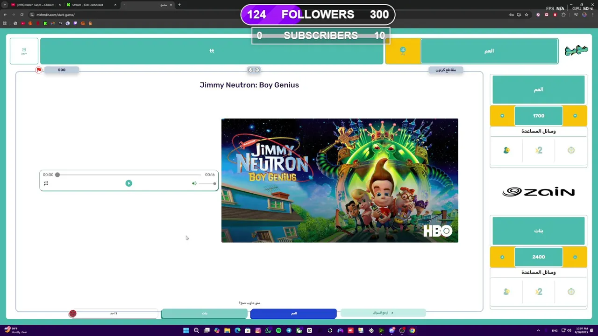This screenshot has width=598, height=336.
Task: Use بنات team's double points x2 helper
Action: tap(539, 292)
